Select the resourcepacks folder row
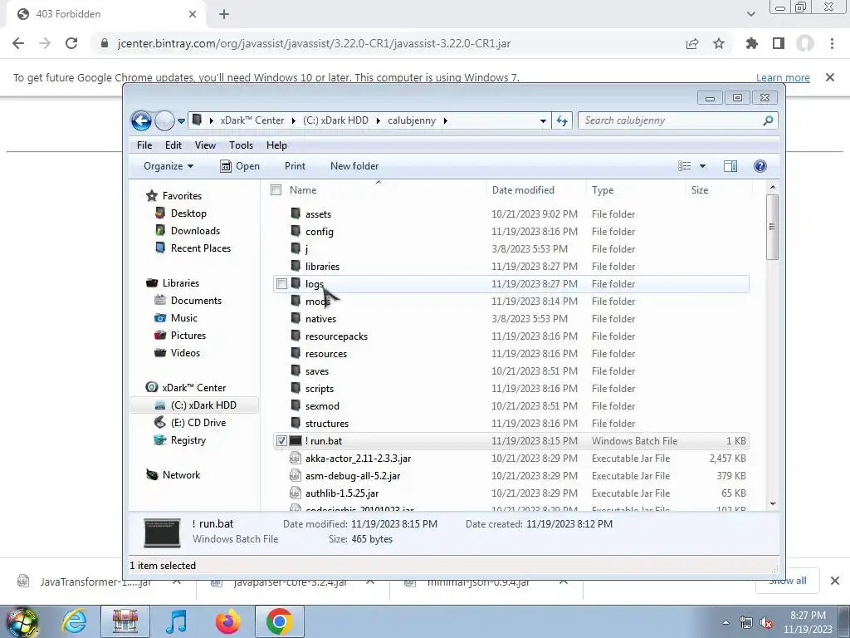Screen dimensions: 850x638 point(511,336)
